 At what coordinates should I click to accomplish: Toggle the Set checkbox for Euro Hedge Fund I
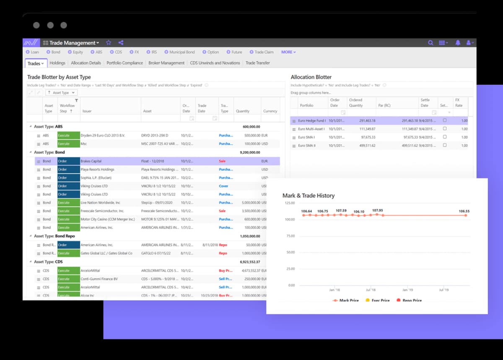pos(445,120)
